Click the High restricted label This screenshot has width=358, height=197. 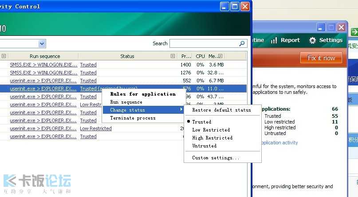click(280, 127)
